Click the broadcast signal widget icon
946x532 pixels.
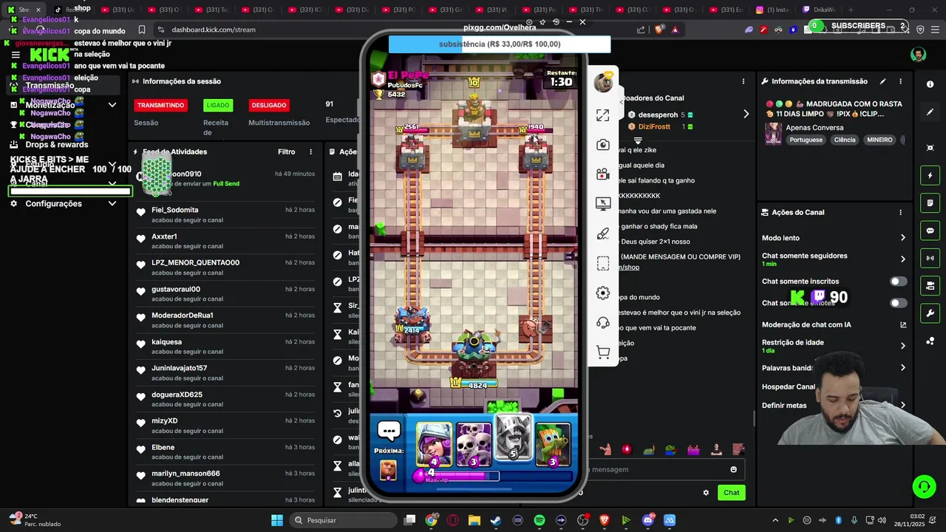930,258
